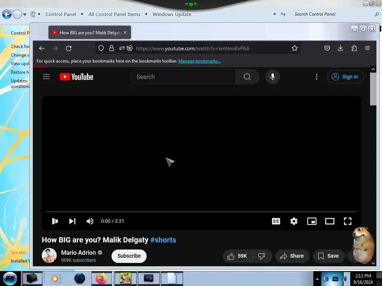Screen dimensions: 382x286
Task: Select the How BIG are you? browser tab
Action: tap(90, 33)
